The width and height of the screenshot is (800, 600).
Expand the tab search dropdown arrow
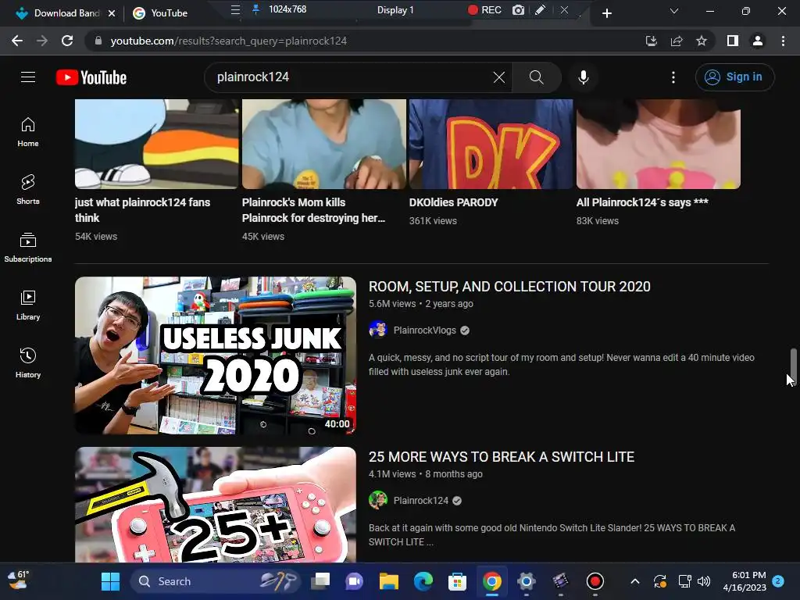pyautogui.click(x=674, y=11)
